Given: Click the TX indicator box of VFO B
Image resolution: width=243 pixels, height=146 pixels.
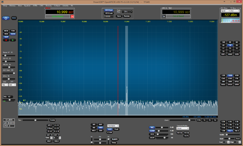Looking at the screenshot, I should pyautogui.click(x=164, y=16).
